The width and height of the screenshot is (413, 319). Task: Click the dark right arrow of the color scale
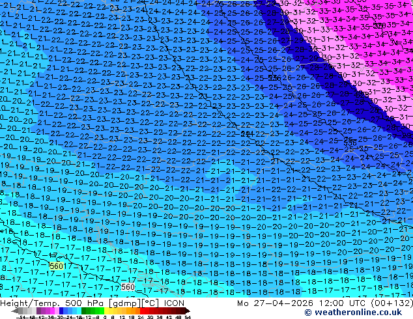[187, 311]
